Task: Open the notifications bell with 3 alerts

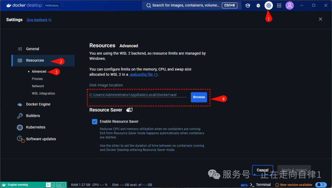Action: tap(321, 185)
